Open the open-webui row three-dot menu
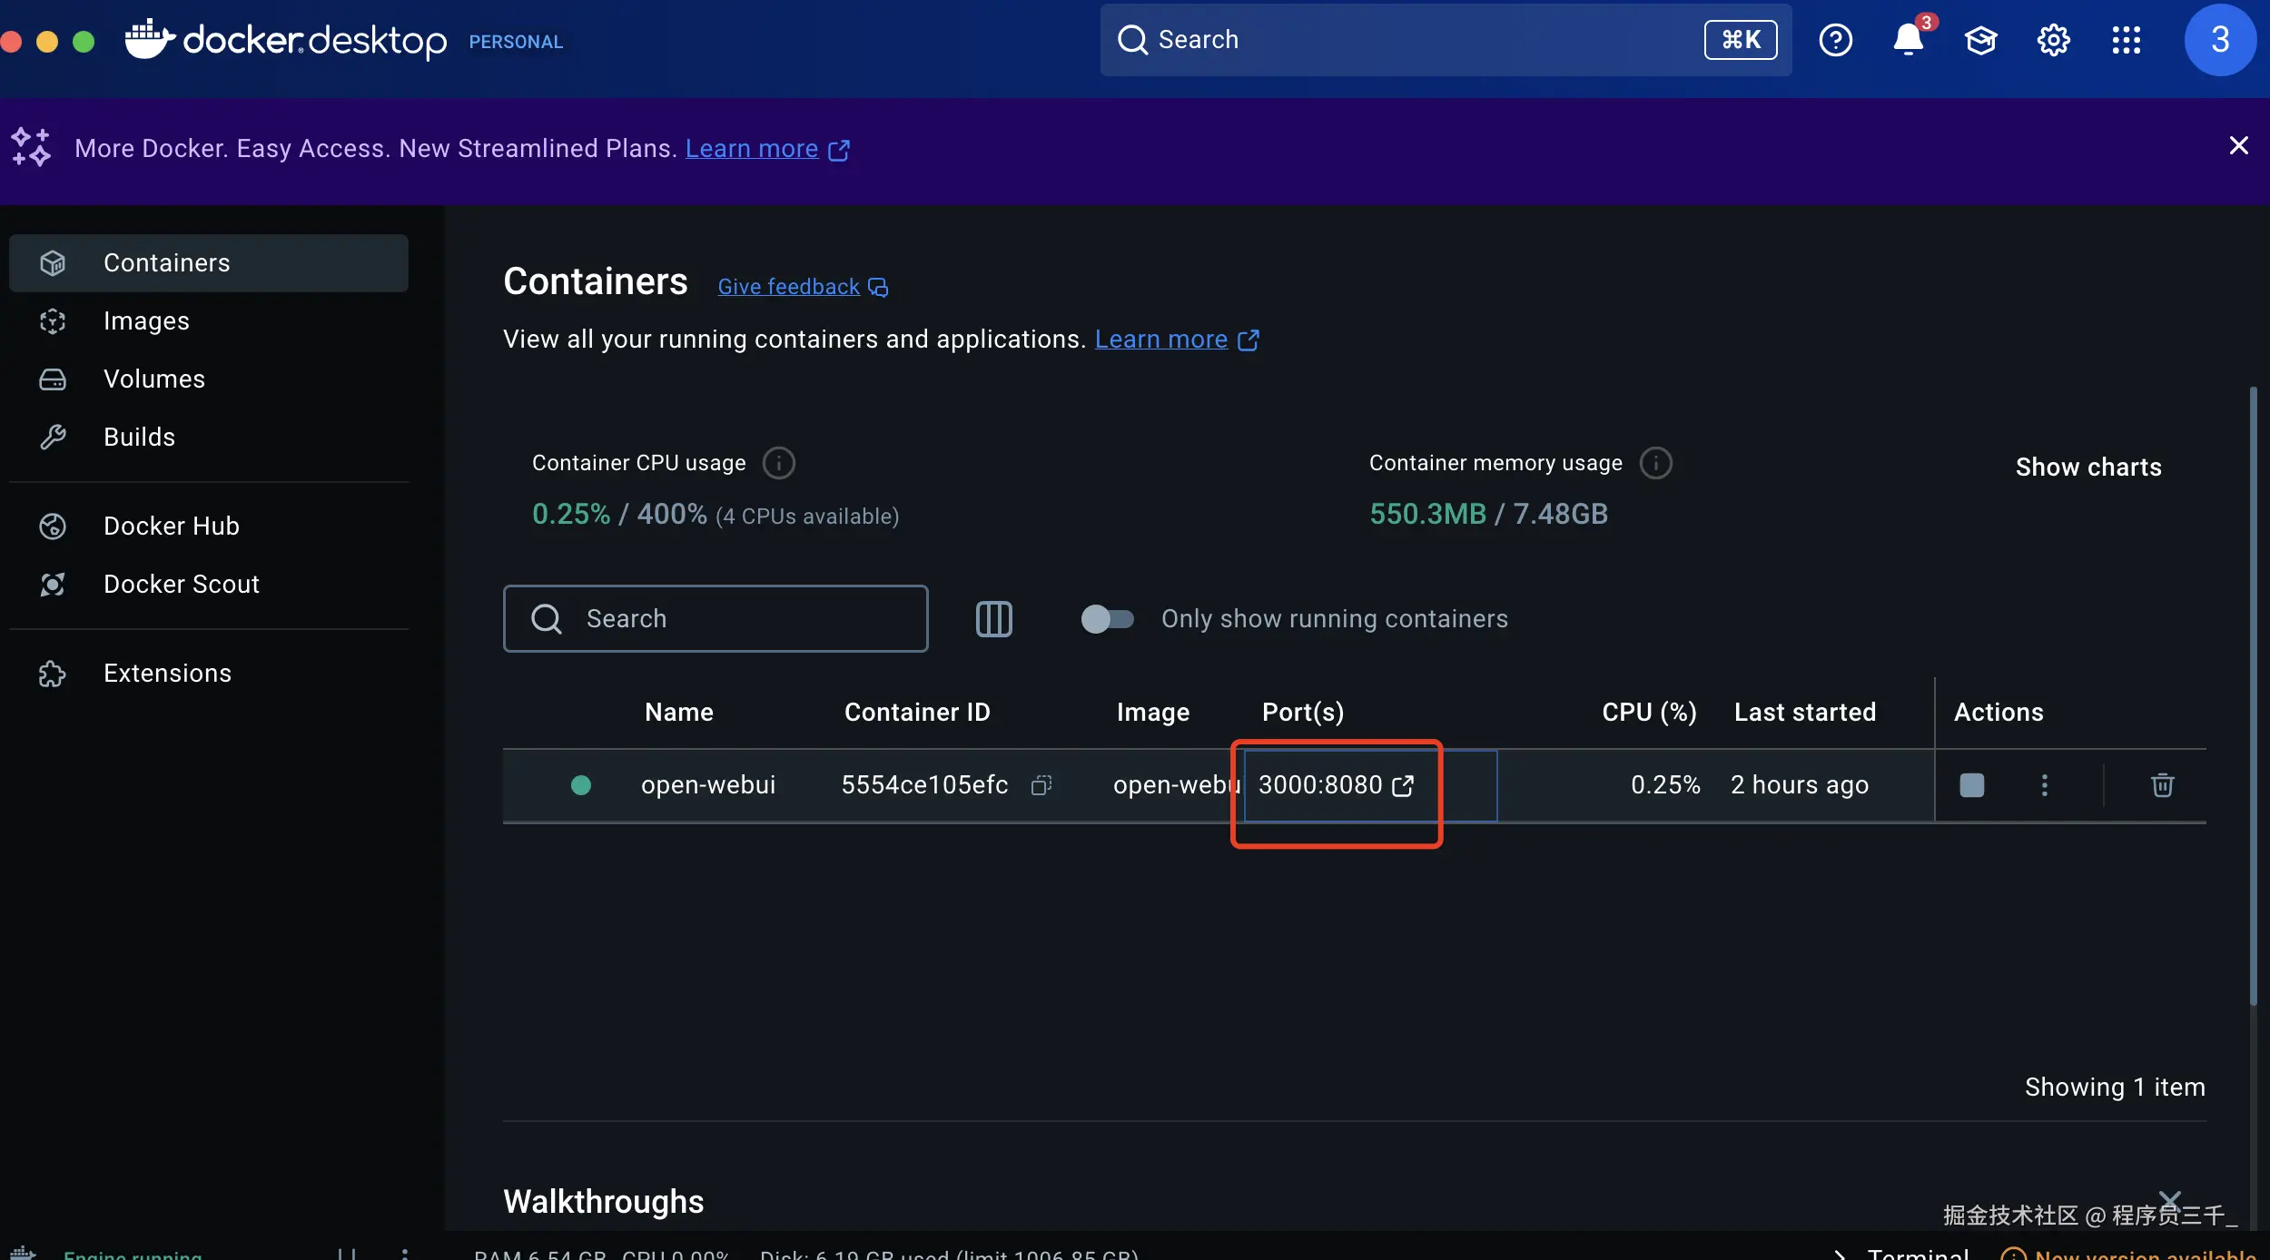This screenshot has width=2270, height=1260. coord(2044,784)
